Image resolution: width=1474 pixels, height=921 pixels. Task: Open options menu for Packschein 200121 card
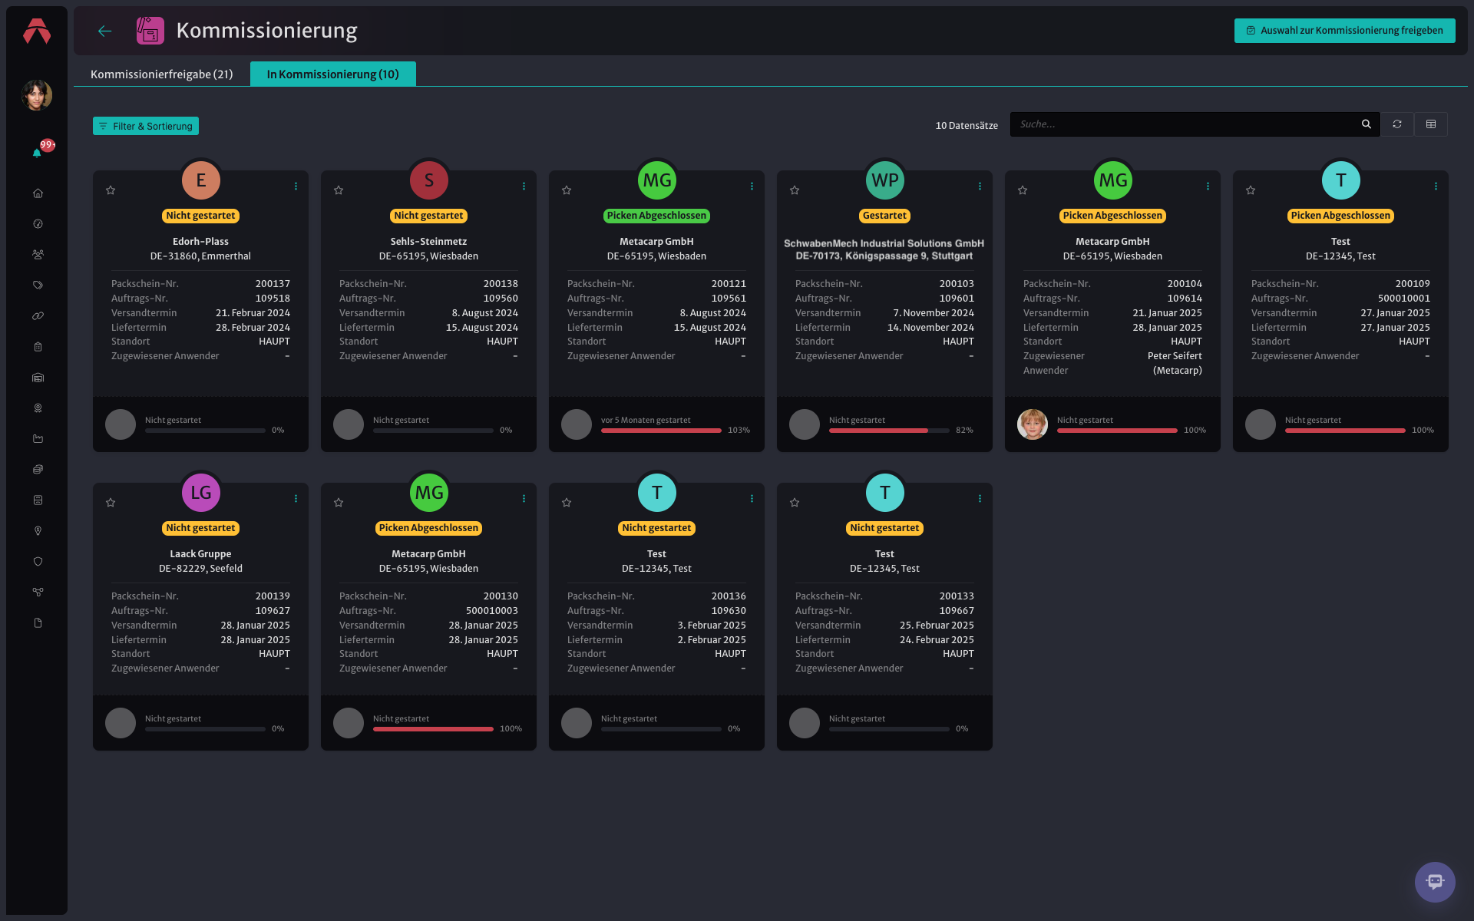point(752,187)
